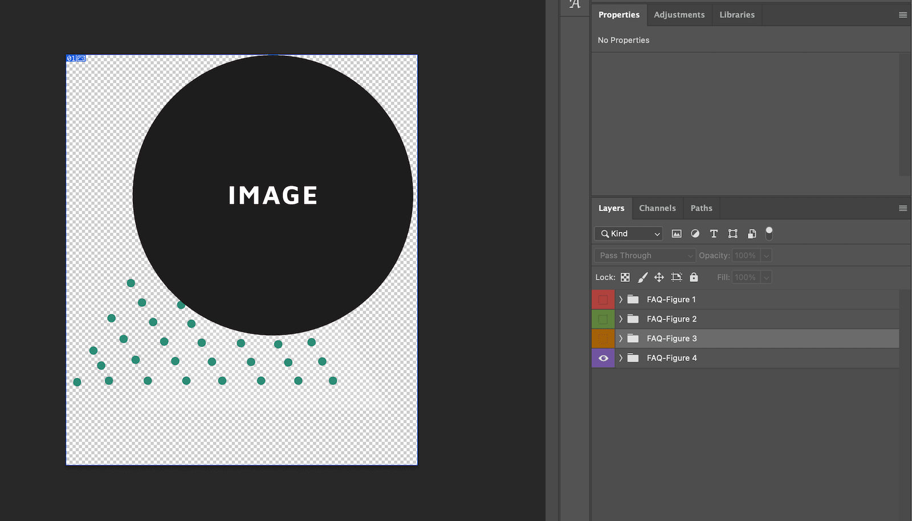This screenshot has width=912, height=521.
Task: Click the Fill 100% value field
Action: (x=746, y=277)
